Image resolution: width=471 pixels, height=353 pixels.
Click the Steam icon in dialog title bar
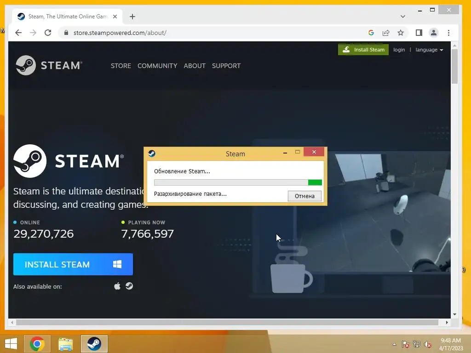(x=152, y=154)
